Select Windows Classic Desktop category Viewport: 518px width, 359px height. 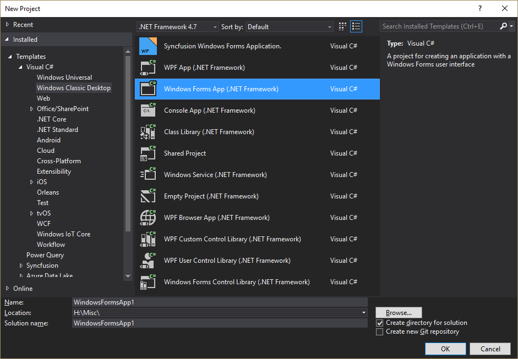pos(74,88)
